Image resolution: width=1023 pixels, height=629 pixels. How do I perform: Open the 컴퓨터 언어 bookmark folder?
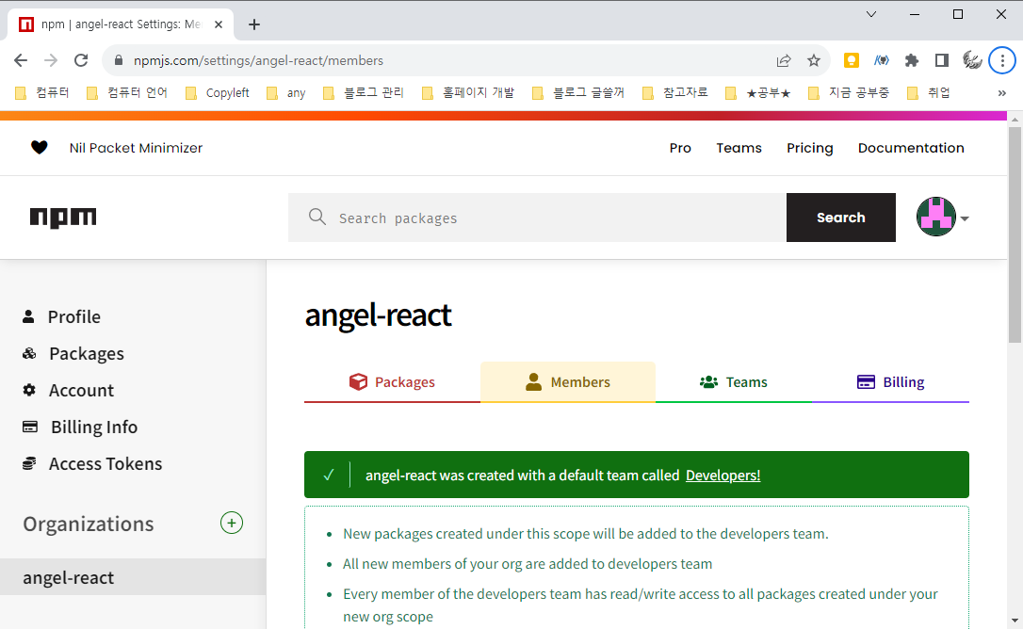click(127, 93)
